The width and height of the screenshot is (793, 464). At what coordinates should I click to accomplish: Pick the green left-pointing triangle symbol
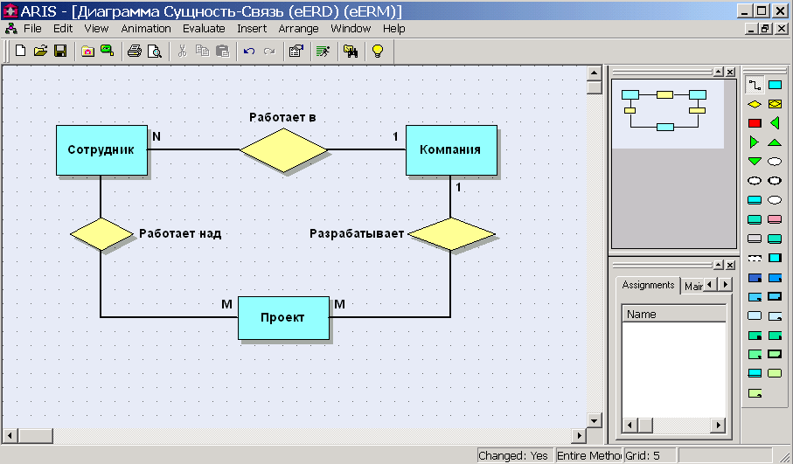coord(775,123)
